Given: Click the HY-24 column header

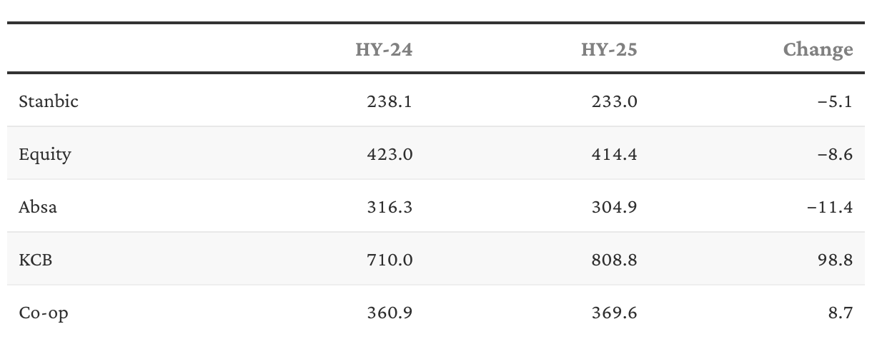Looking at the screenshot, I should pos(384,49).
